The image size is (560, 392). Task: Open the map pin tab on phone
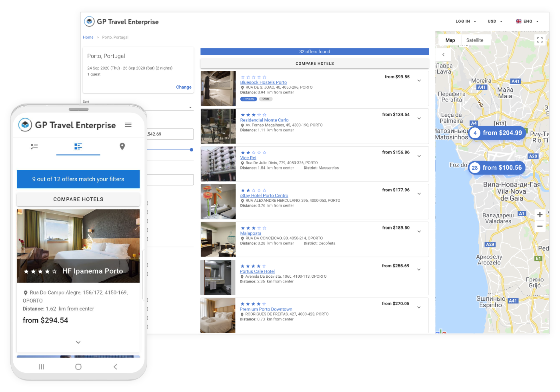(122, 147)
